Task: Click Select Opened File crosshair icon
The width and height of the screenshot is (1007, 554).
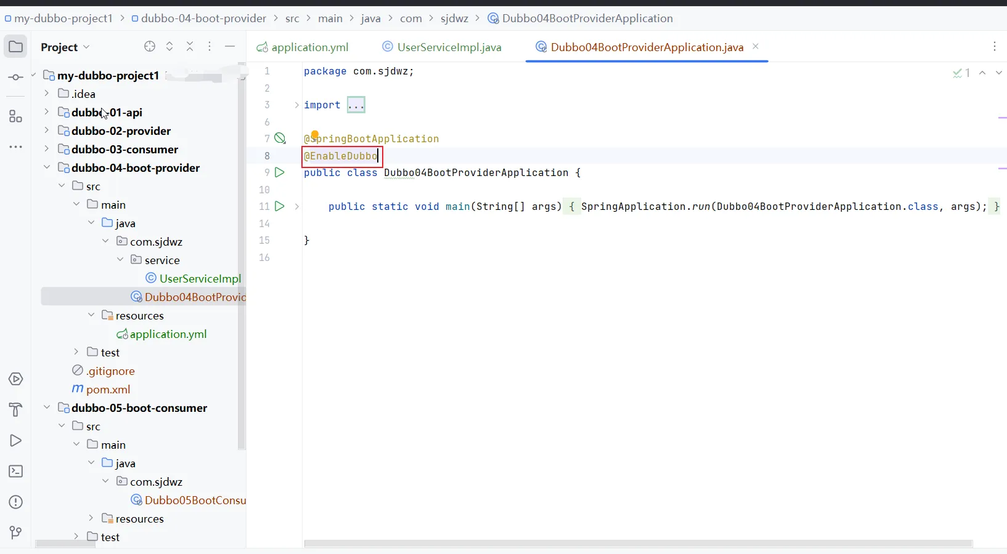Action: (x=150, y=47)
